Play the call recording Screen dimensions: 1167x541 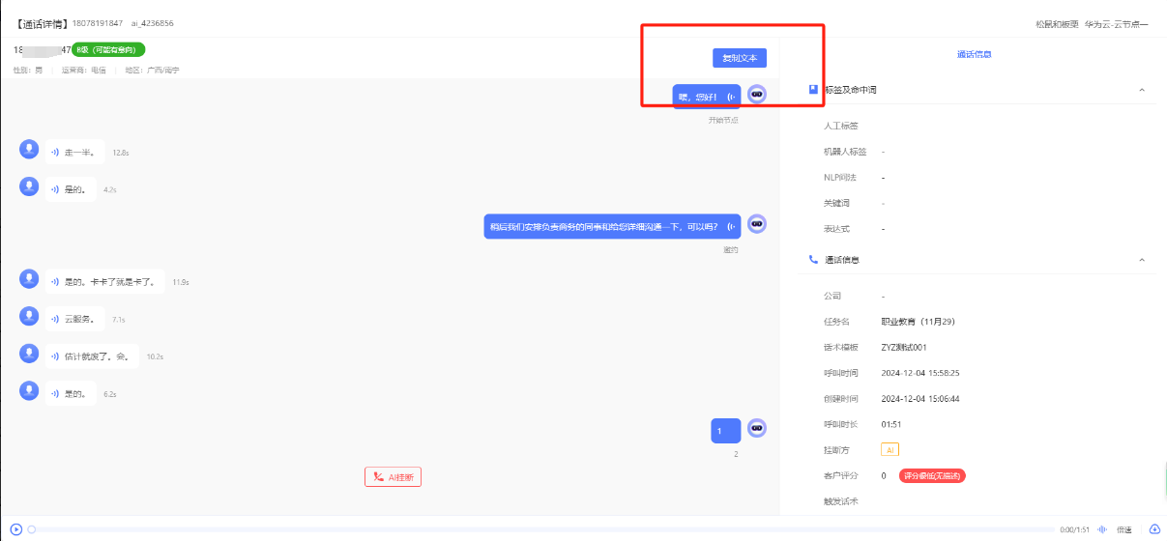coord(16,529)
